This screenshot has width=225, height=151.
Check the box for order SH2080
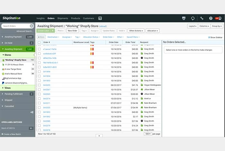coord(39,121)
